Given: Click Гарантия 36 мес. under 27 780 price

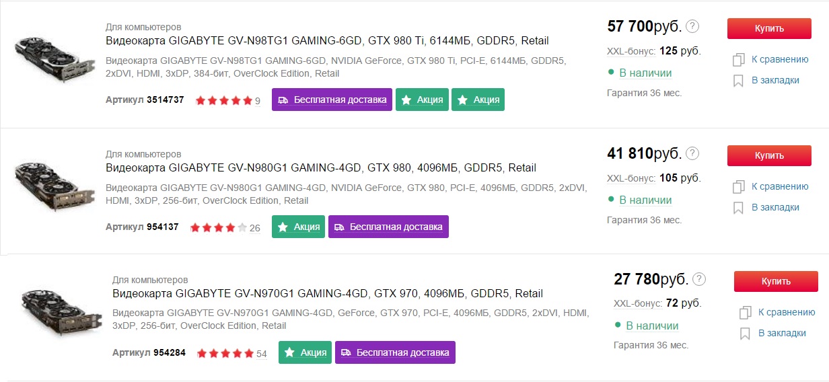Looking at the screenshot, I should (x=651, y=346).
